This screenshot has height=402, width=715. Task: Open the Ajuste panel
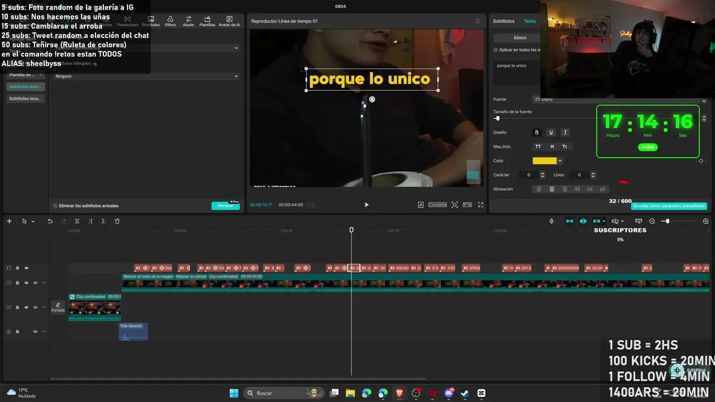pyautogui.click(x=188, y=21)
